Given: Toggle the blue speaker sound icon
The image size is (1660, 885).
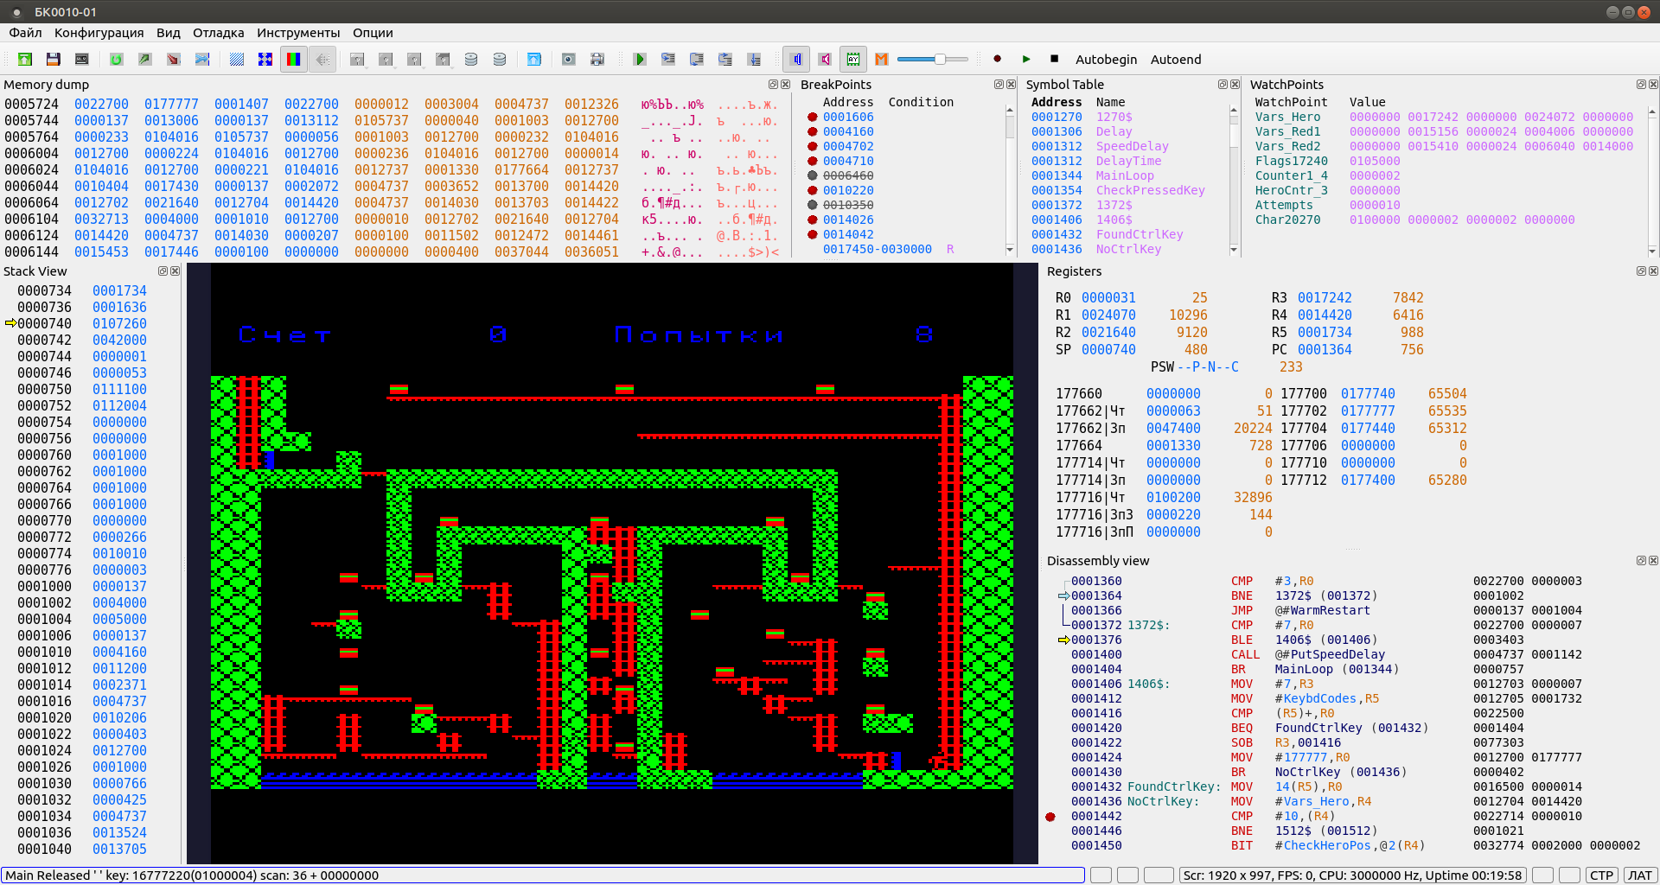Looking at the screenshot, I should pyautogui.click(x=796, y=59).
